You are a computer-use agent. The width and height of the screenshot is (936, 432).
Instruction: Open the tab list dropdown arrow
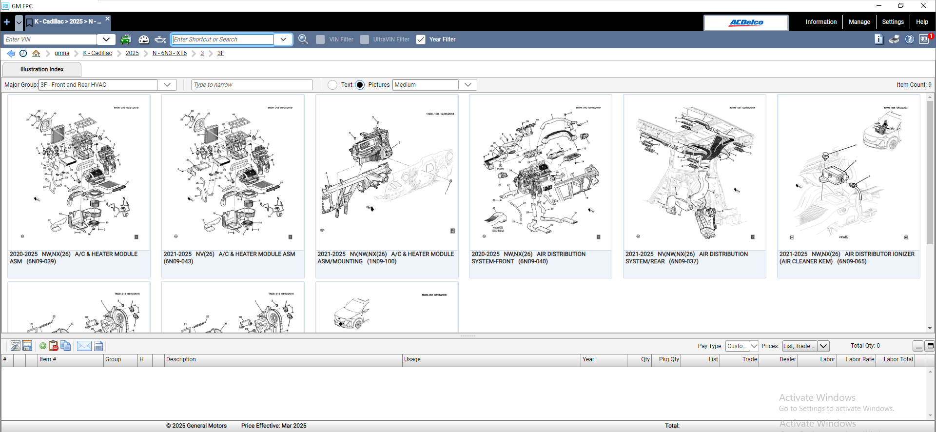(19, 22)
